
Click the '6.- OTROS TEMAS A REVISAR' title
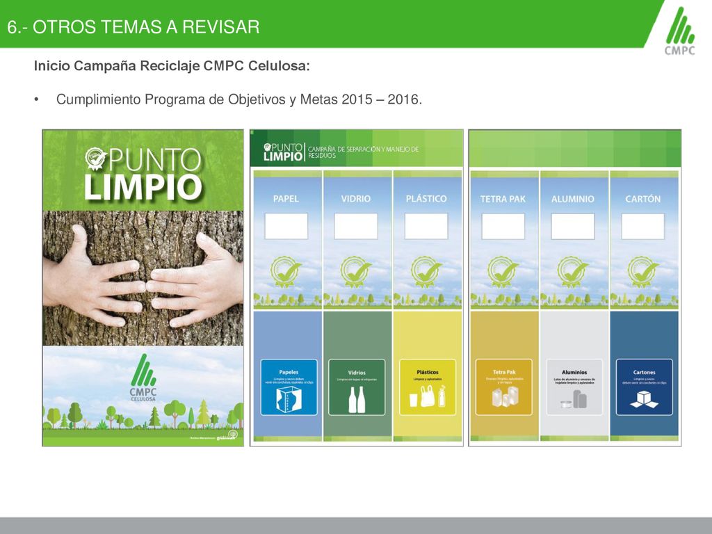133,27
